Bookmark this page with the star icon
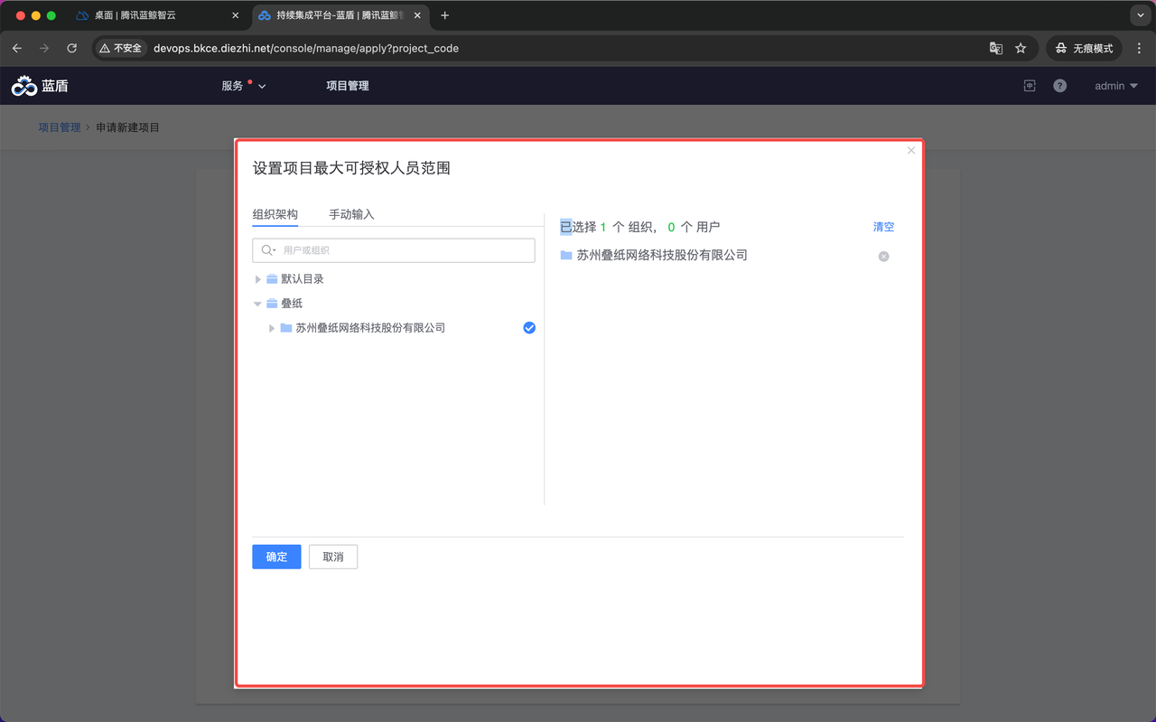 1021,48
